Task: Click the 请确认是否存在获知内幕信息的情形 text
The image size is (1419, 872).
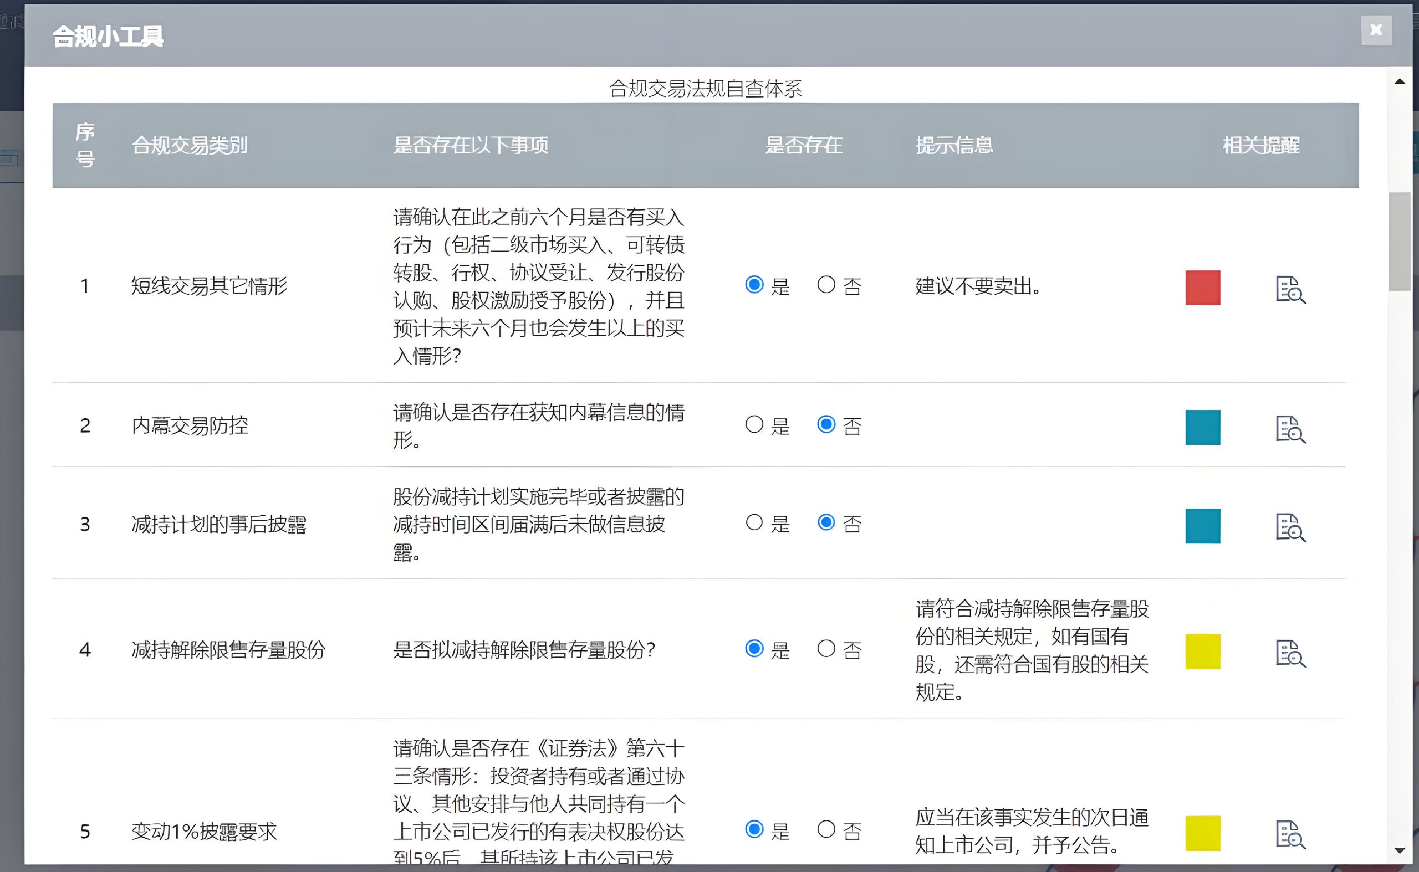Action: (x=538, y=426)
